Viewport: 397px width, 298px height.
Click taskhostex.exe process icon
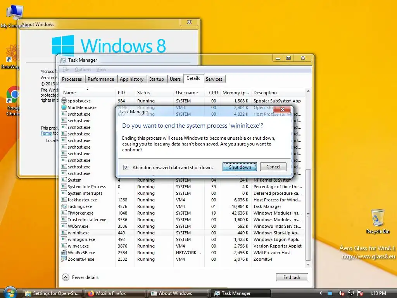(64, 200)
